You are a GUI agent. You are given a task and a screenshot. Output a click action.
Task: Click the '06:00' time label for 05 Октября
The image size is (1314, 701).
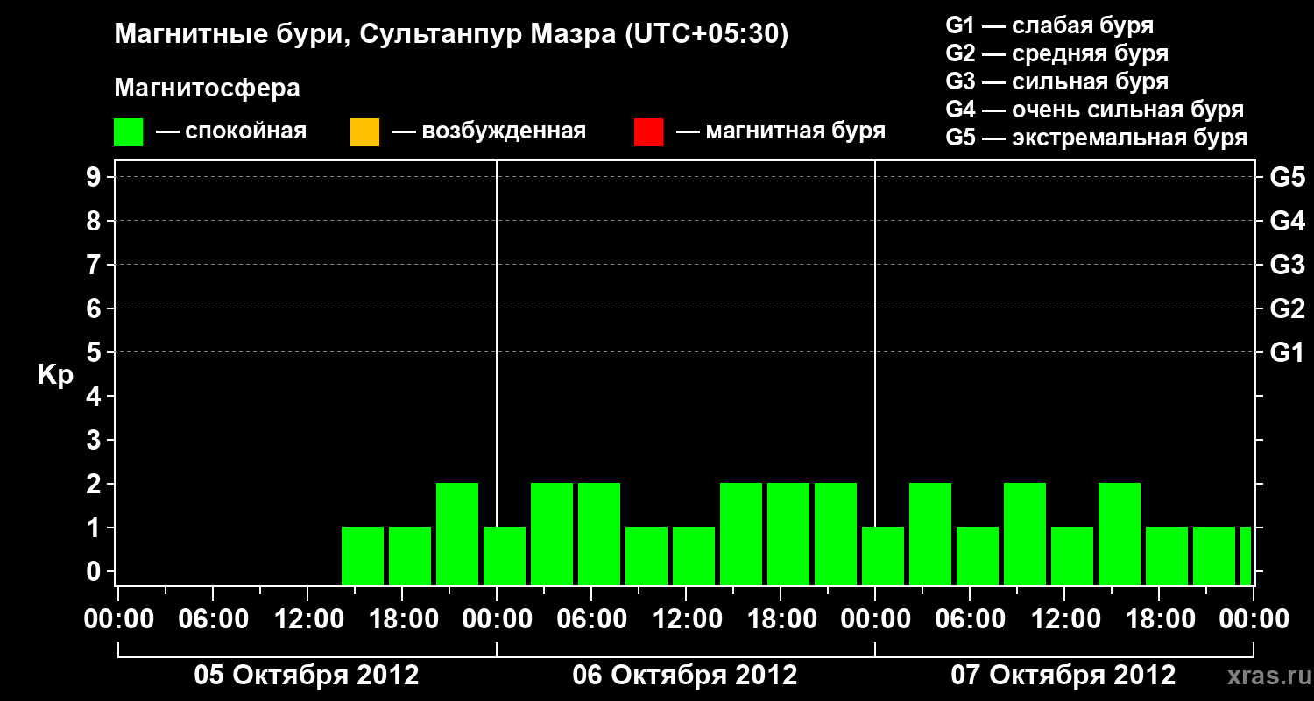pyautogui.click(x=213, y=620)
